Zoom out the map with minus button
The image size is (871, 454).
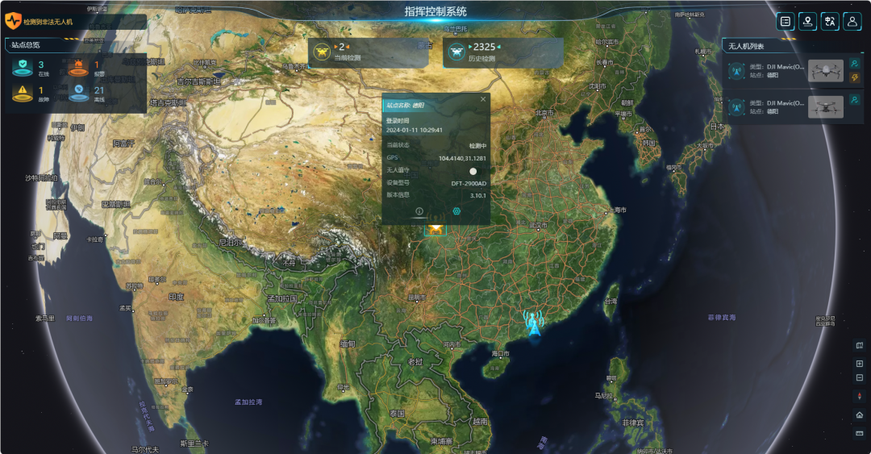(860, 377)
